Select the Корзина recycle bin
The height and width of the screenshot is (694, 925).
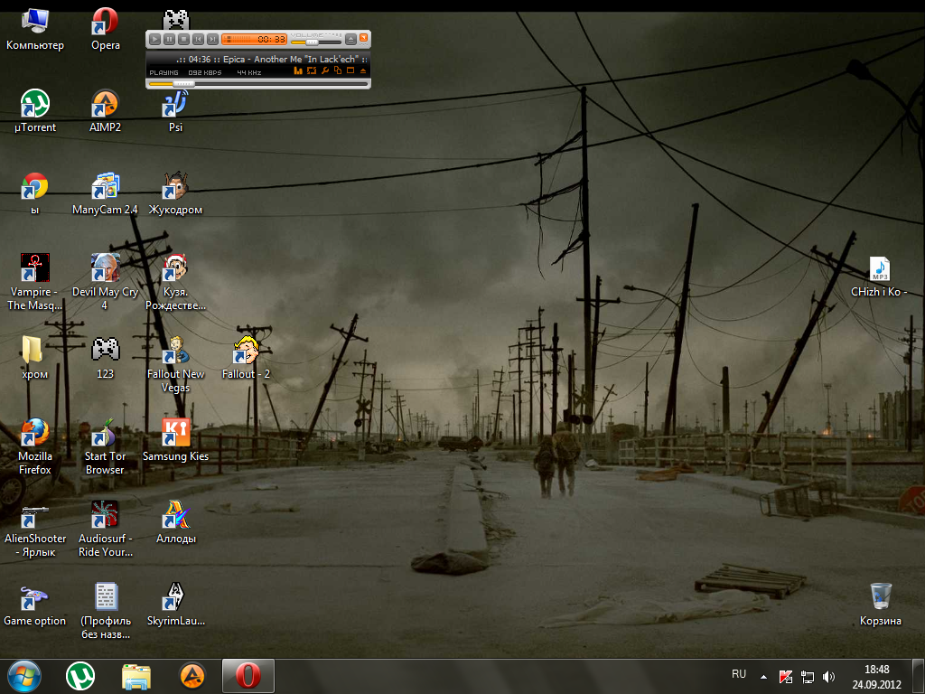[880, 605]
